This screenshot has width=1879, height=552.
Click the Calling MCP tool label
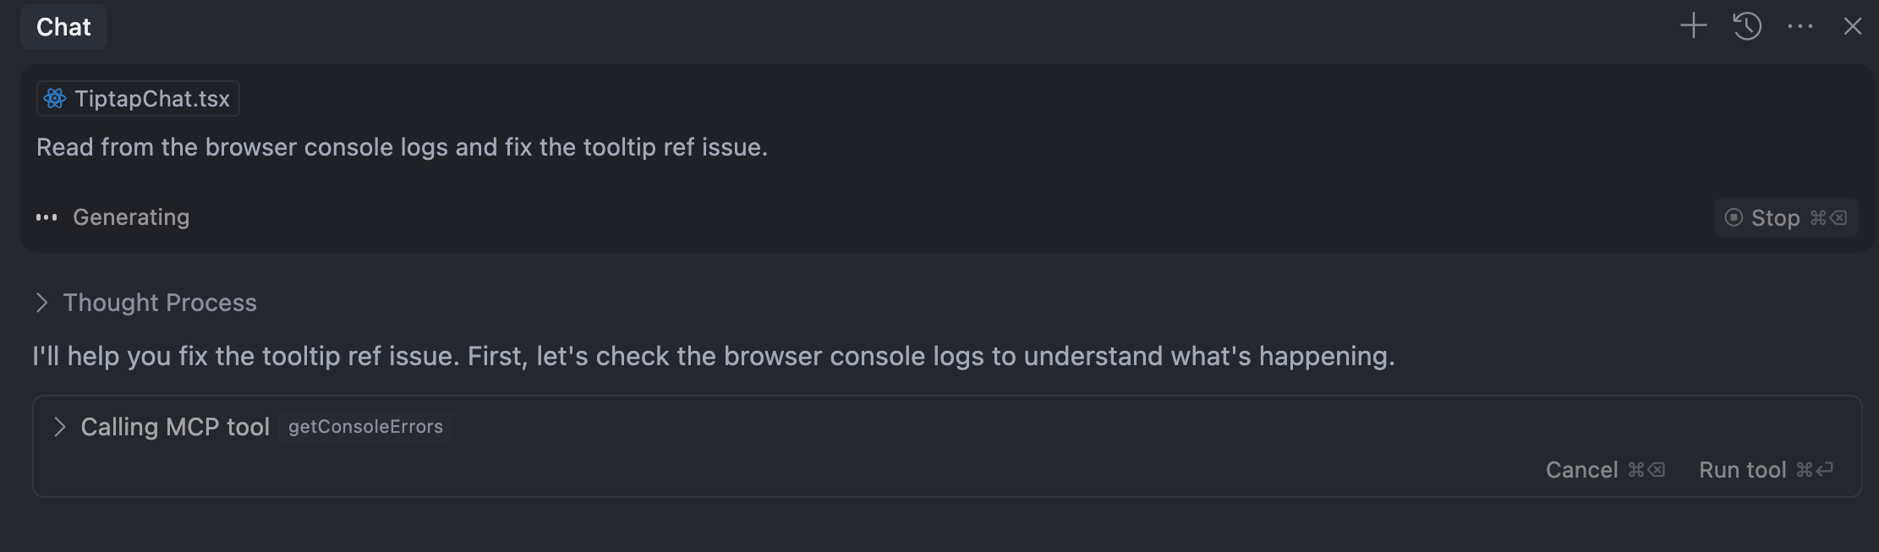click(175, 427)
